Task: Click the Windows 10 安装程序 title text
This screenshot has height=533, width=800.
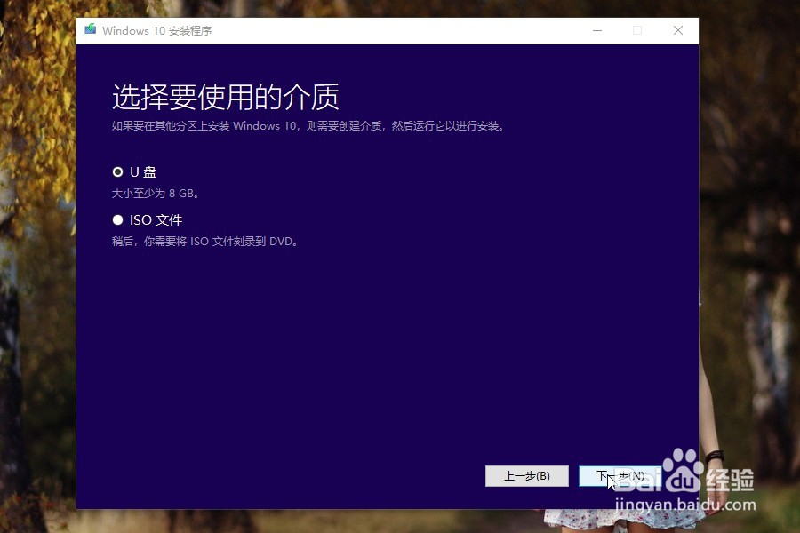Action: coord(157,30)
